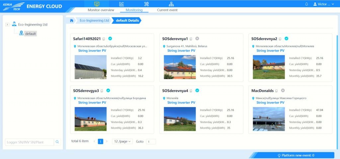The image size is (340, 159).
Task: Click the SOSderevgya3 monthly yield value 36.3
Action: tap(140, 128)
